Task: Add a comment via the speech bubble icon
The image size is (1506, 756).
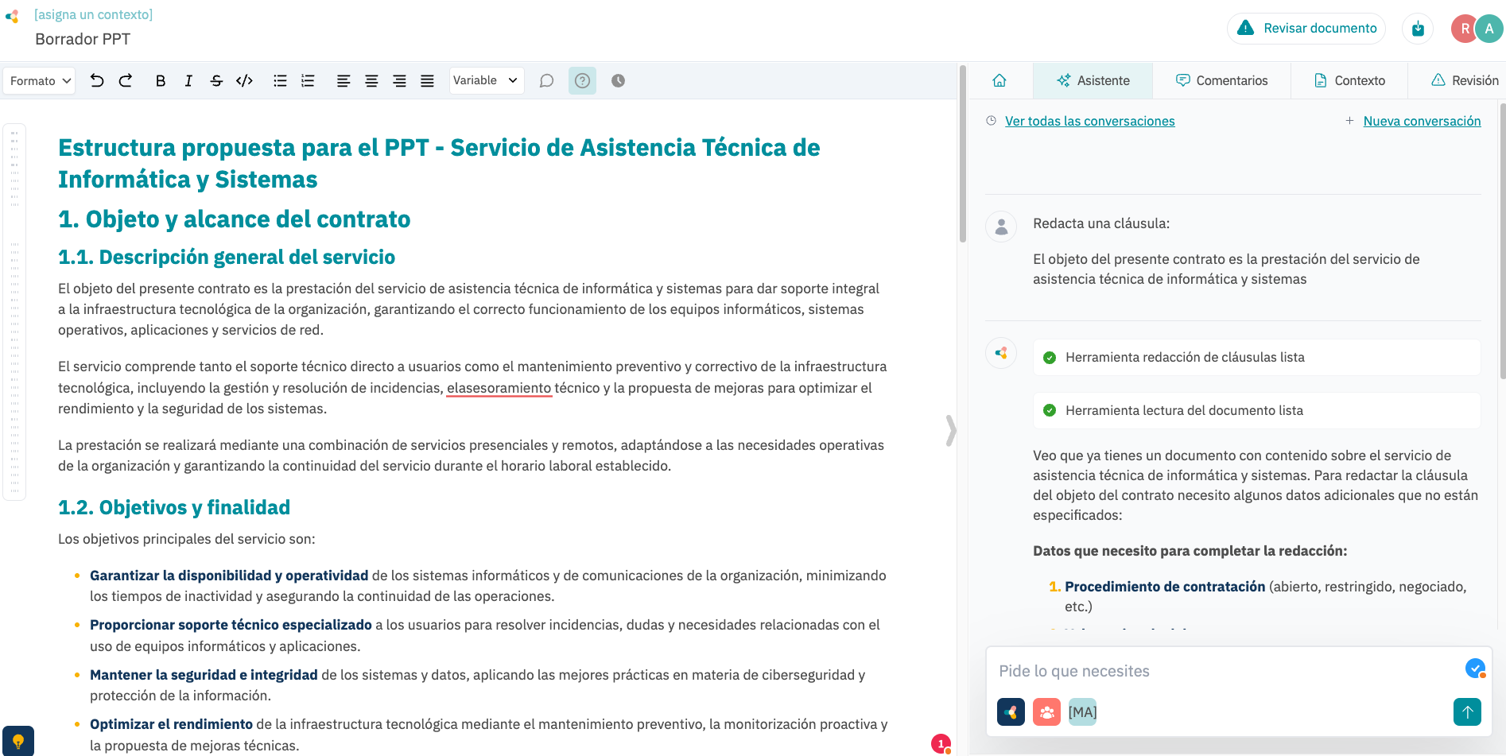Action: click(x=546, y=80)
